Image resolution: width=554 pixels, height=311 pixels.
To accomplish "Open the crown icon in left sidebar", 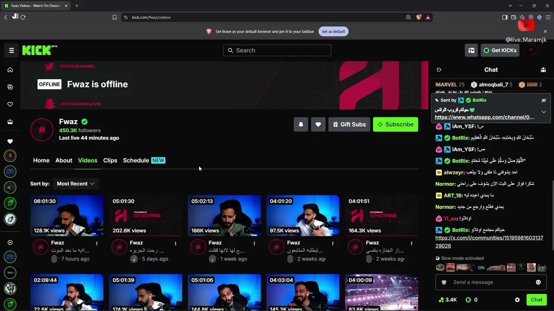I will [10, 121].
